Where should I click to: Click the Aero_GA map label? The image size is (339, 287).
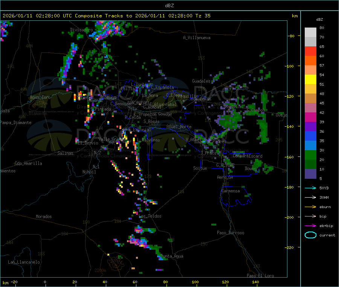[x=225, y=177]
